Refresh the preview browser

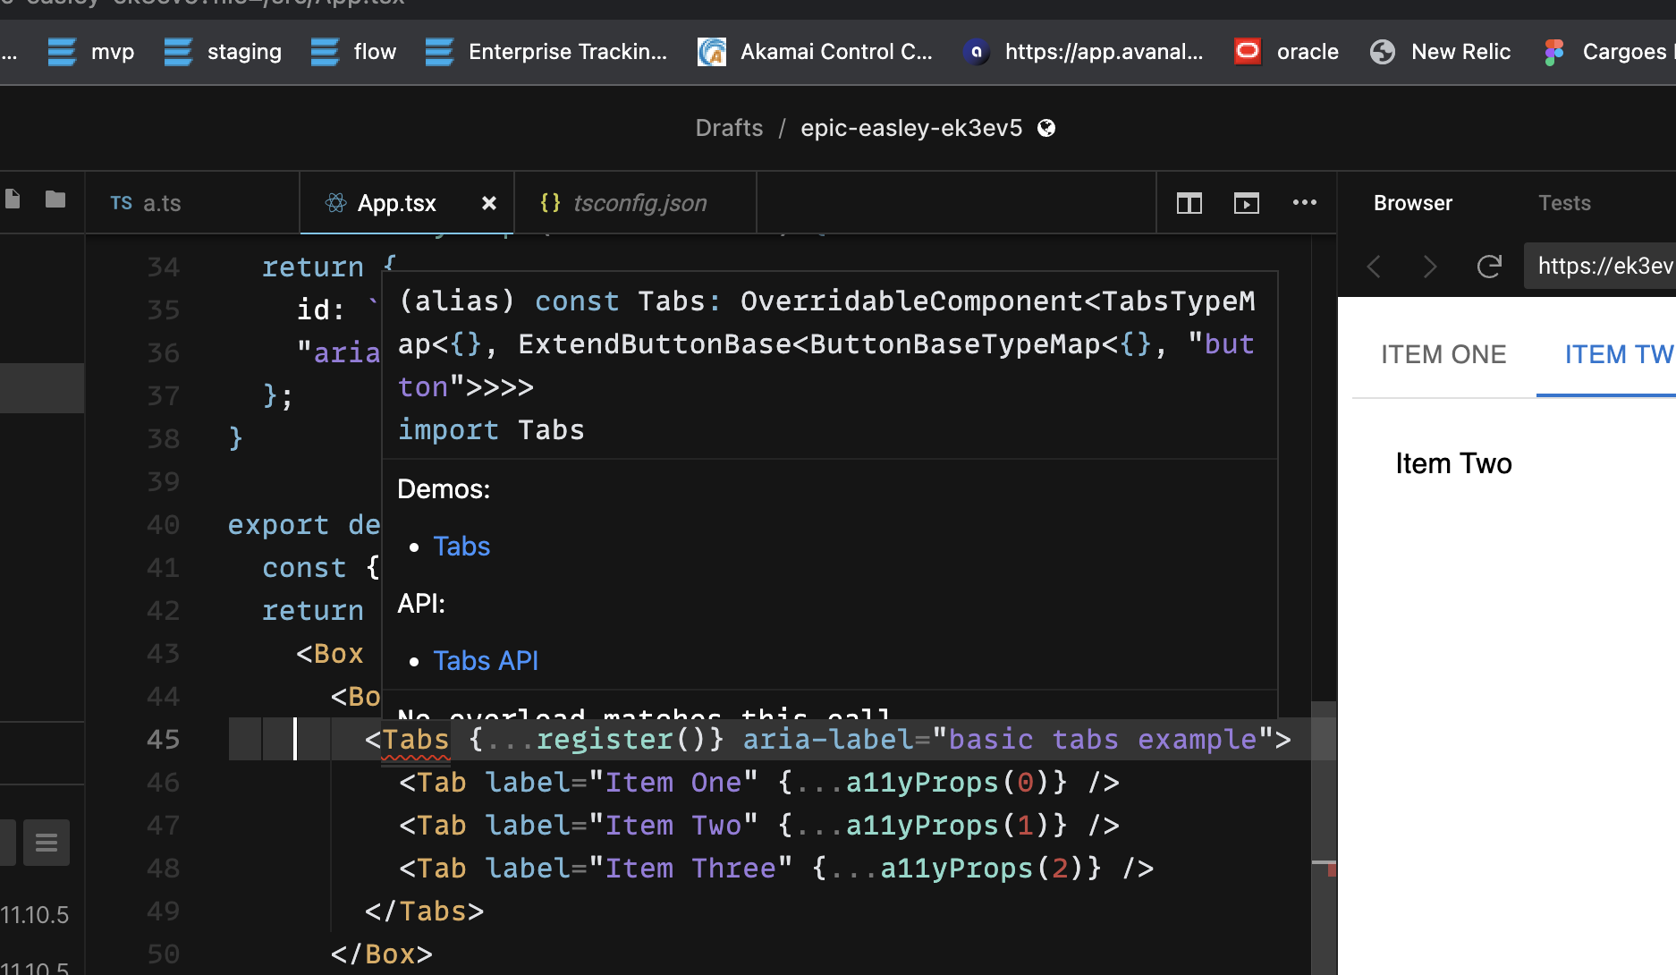[x=1489, y=267]
